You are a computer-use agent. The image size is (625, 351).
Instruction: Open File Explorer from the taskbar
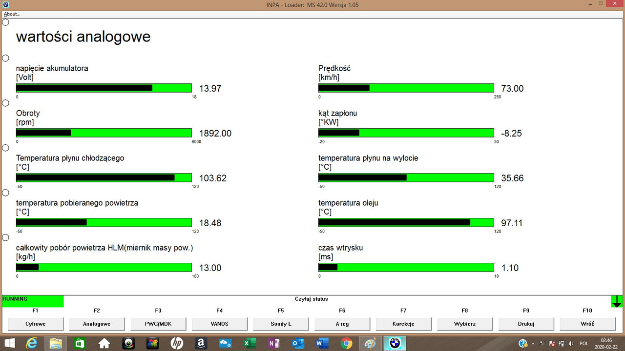[56, 343]
